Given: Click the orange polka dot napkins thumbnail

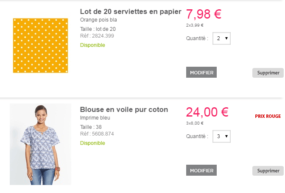Looking at the screenshot, I should point(40,46).
